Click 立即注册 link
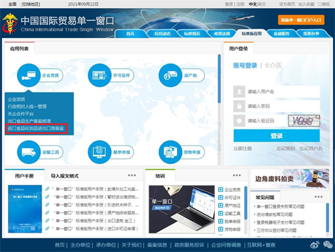 243,149
